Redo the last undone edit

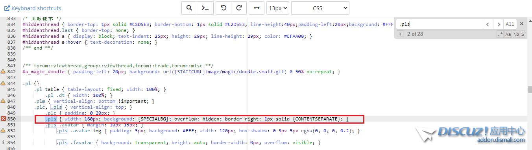pos(239,8)
